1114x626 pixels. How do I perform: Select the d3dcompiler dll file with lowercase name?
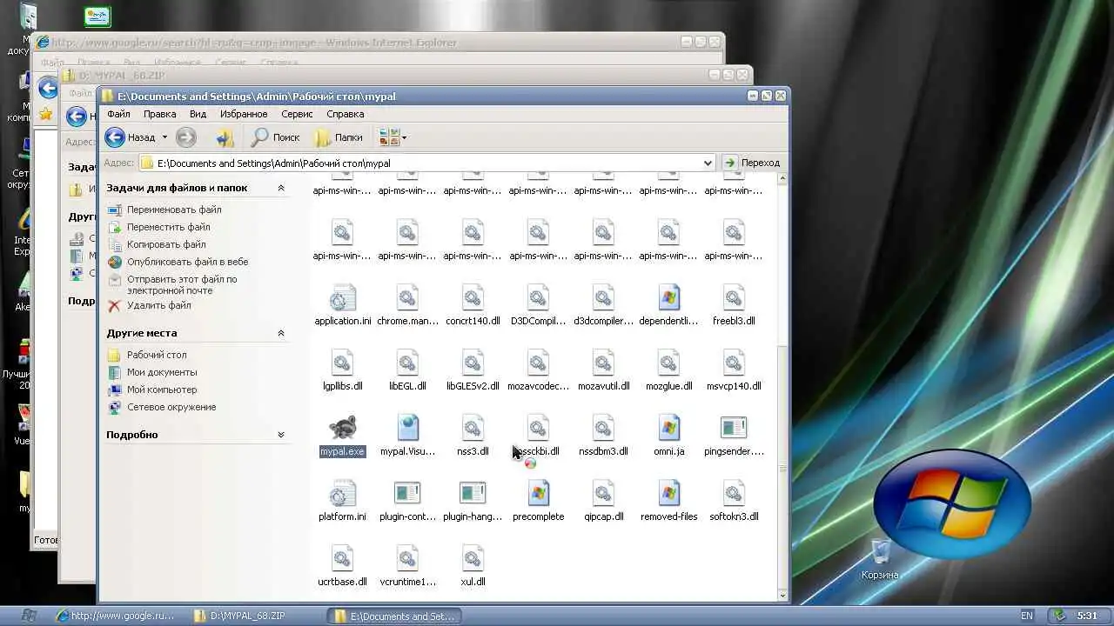(x=603, y=296)
